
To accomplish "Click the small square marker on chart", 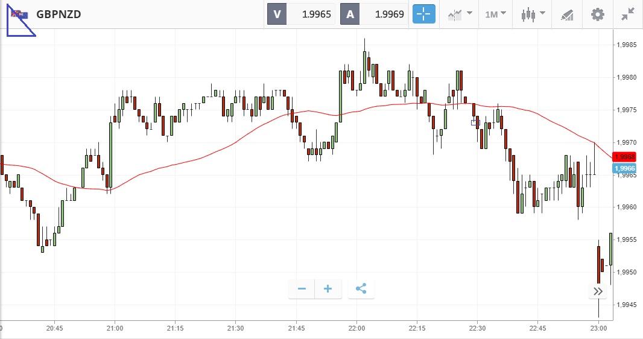I will (475, 122).
